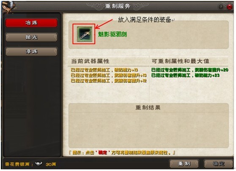This screenshot has height=171, width=236.
Task: Click the silver ingot currency icon
Action: pos(38,163)
